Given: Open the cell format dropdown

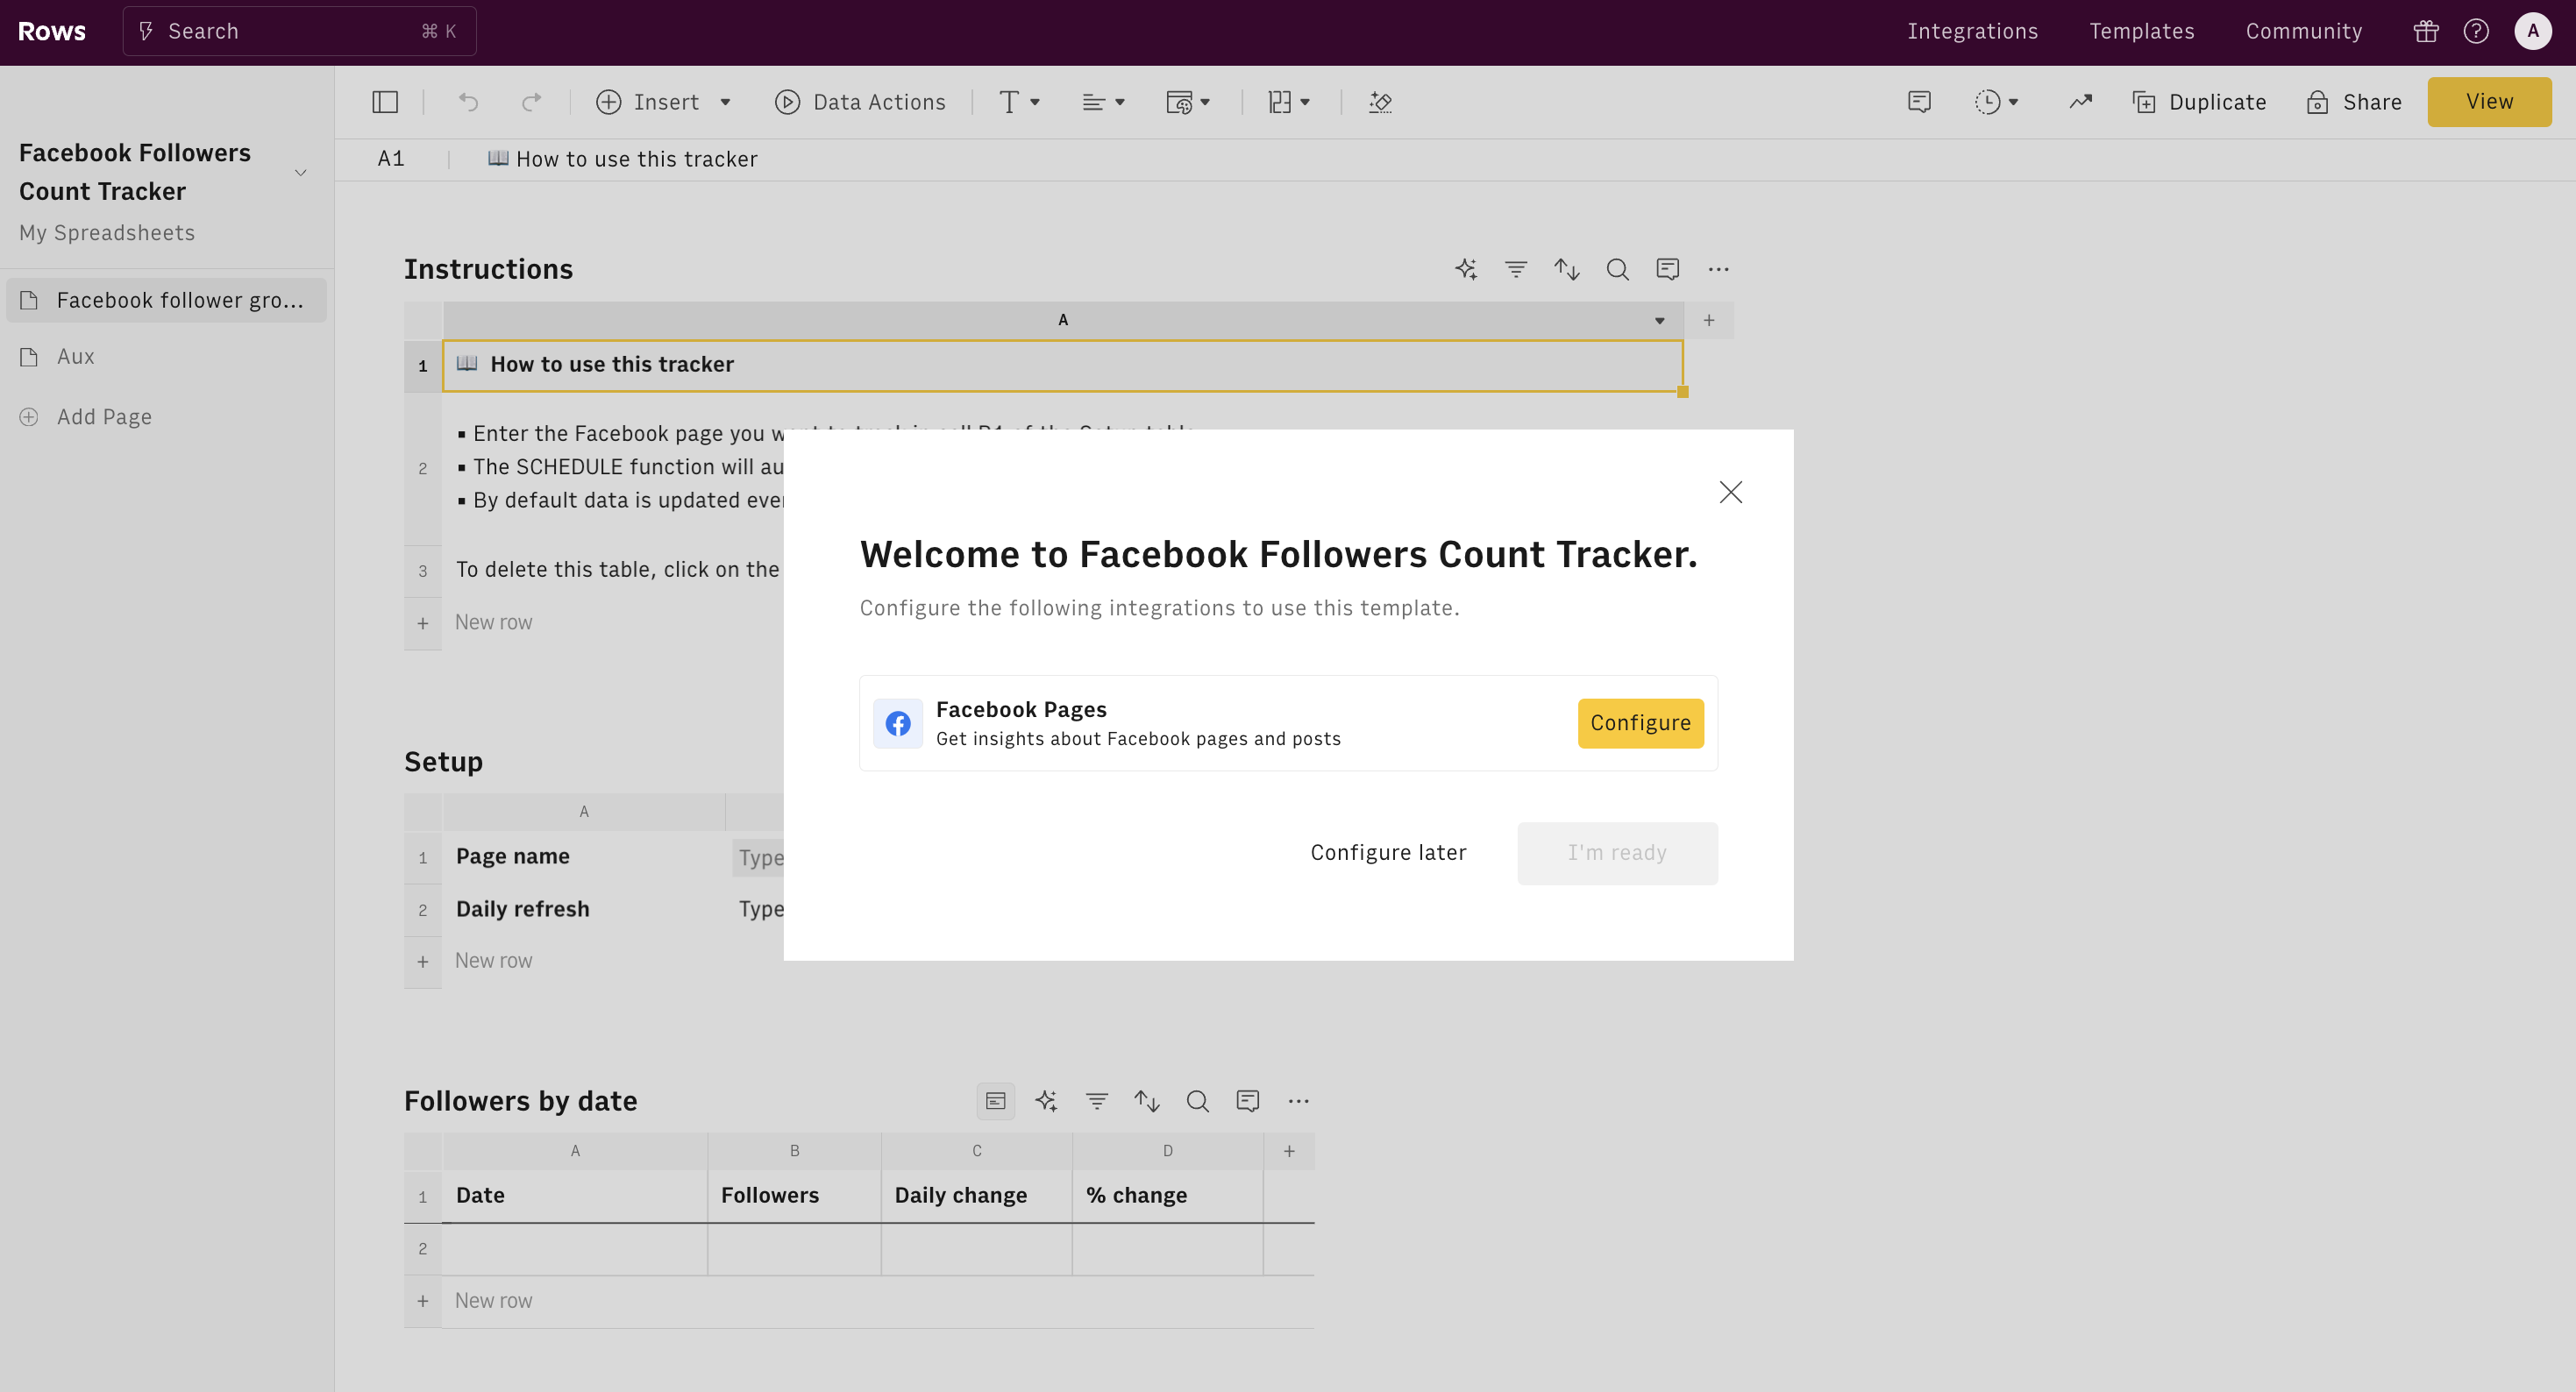Looking at the screenshot, I should coord(1188,102).
